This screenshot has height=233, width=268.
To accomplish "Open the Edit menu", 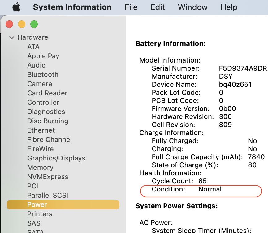I will (158, 7).
